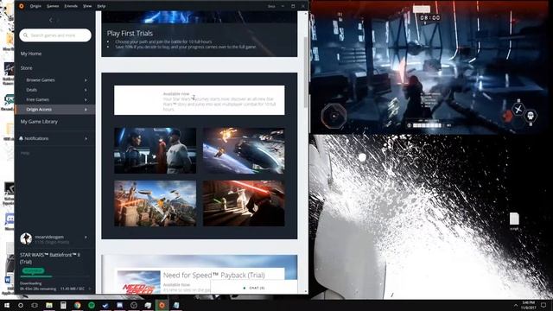Click the Battlefront download progress bar
Viewport: 553px width, 311px height.
pyautogui.click(x=54, y=276)
